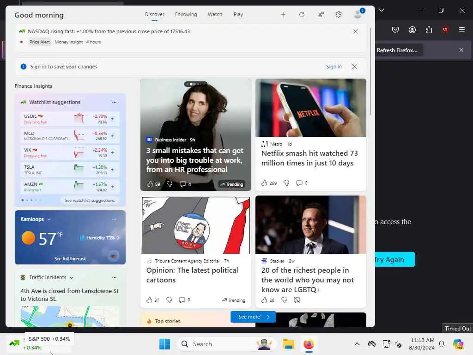
Task: Open comments on political cartoons article
Action: point(182,300)
